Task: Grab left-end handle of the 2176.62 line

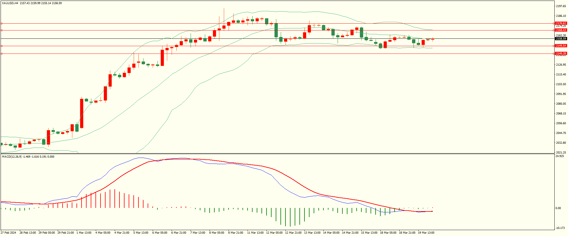Action: tap(1, 23)
